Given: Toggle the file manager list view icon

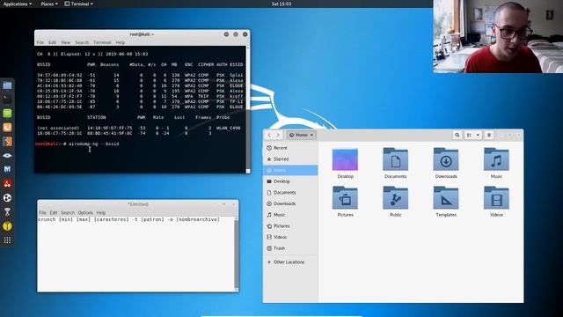Looking at the screenshot, I should 469,135.
